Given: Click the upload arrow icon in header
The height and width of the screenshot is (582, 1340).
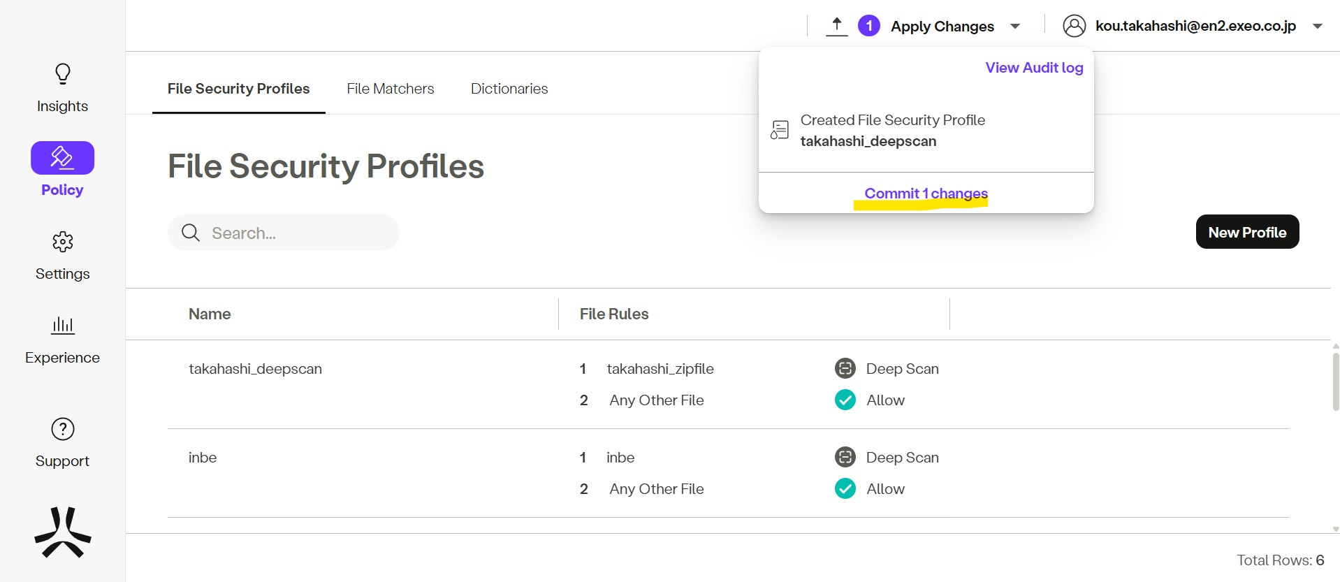Looking at the screenshot, I should click(836, 26).
